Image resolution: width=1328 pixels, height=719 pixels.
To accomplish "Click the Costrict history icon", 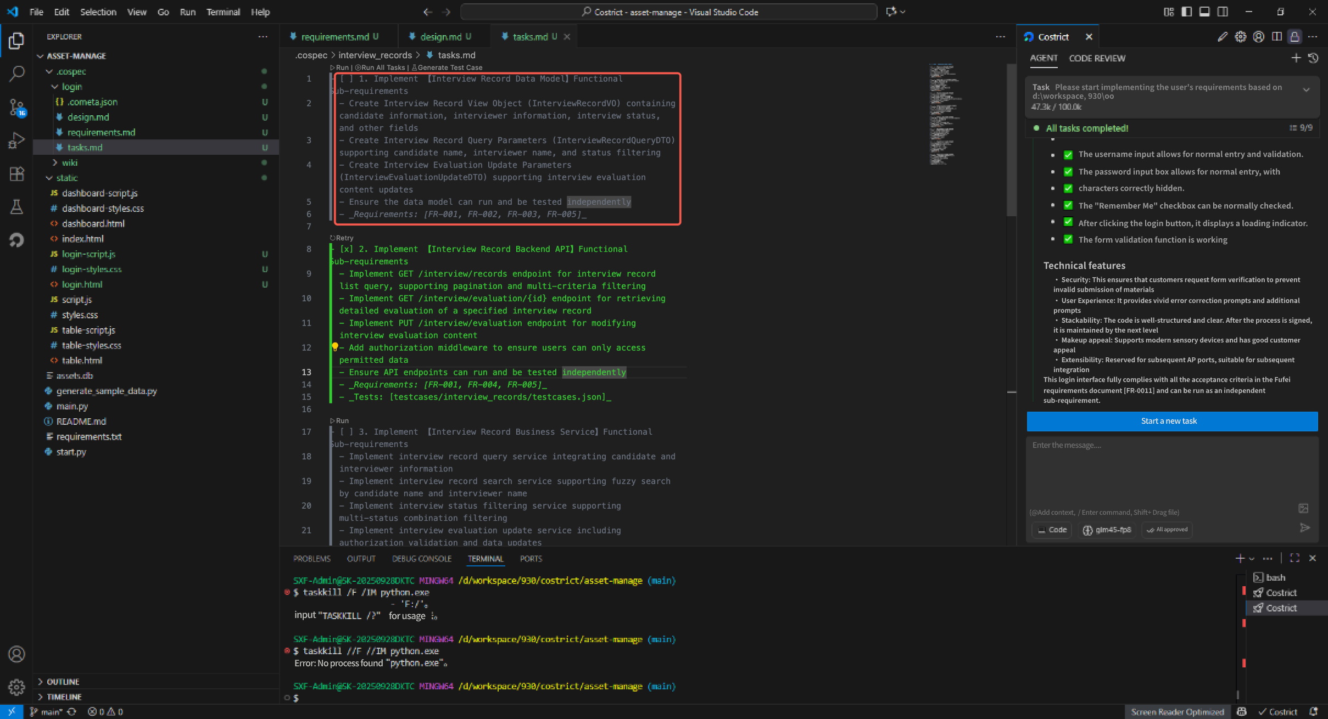I will point(1313,58).
